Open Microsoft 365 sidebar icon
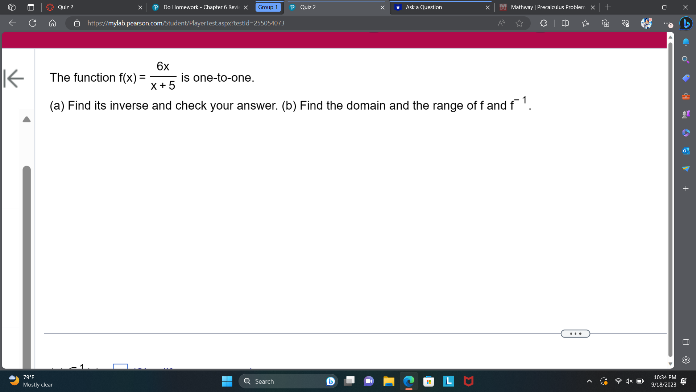Viewport: 696px width, 392px height. point(686,132)
